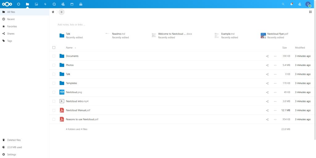
Task: Open more actions for Nextcloud Manual.pdf
Action: pyautogui.click(x=275, y=110)
